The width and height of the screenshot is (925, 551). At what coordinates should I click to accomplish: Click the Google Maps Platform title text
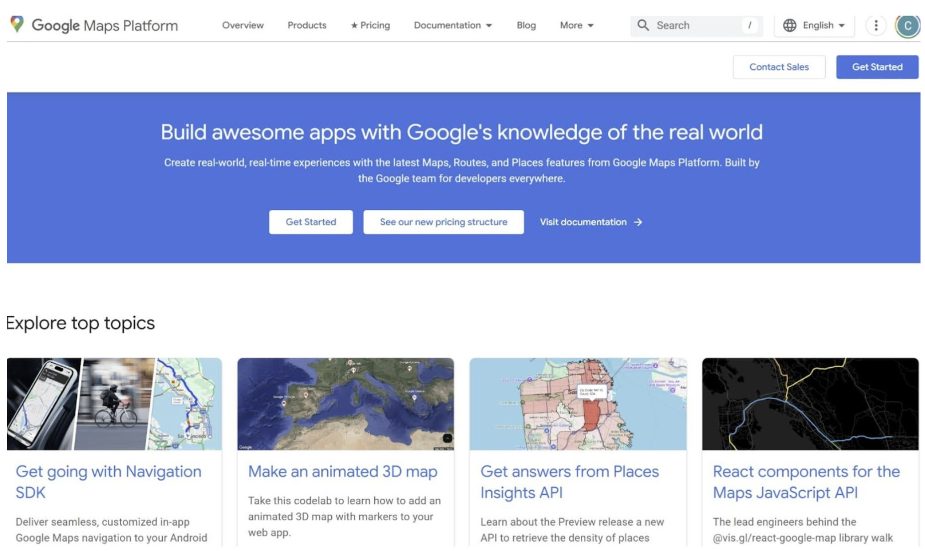coord(105,25)
